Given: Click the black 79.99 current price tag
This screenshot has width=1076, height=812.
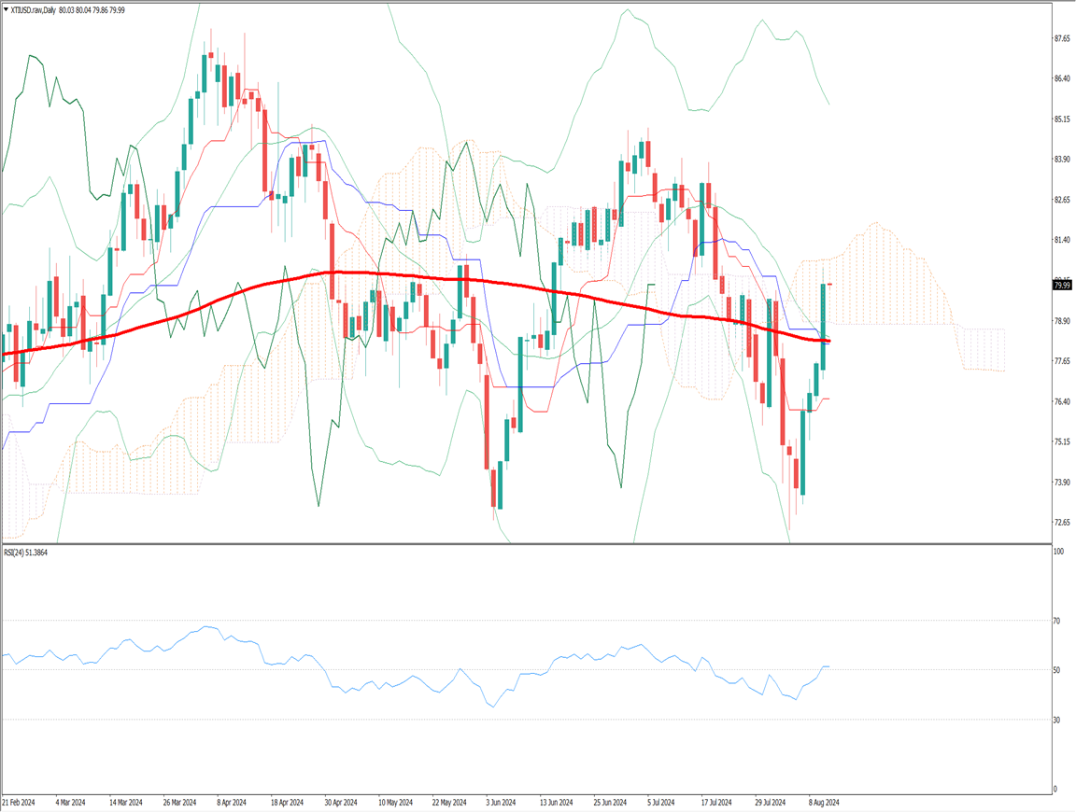Looking at the screenshot, I should pos(1061,286).
